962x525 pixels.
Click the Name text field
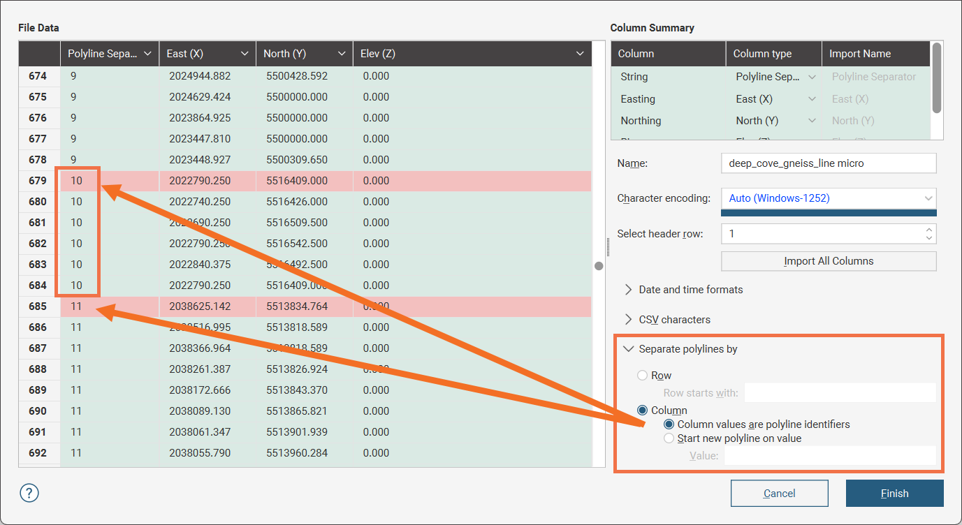pyautogui.click(x=828, y=163)
